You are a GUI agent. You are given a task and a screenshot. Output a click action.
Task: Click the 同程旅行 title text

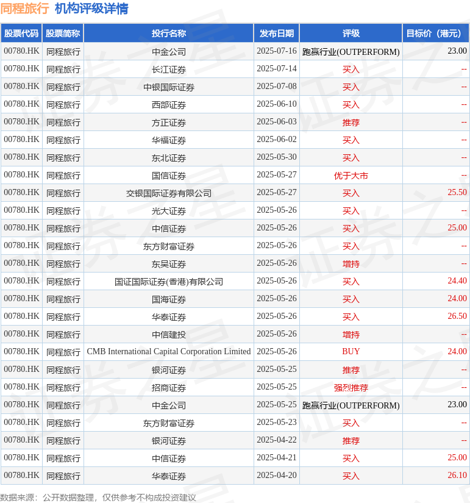25,9
